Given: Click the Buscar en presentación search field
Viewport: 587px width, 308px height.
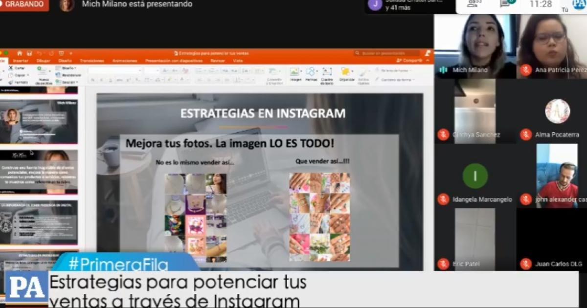Looking at the screenshot, I should pos(387,53).
